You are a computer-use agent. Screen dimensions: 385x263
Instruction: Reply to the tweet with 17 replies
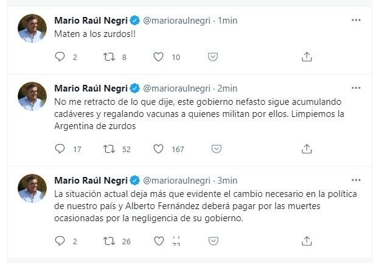click(60, 149)
